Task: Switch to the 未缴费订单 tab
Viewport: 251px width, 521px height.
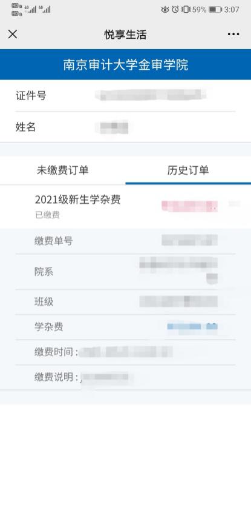Action: [x=62, y=170]
